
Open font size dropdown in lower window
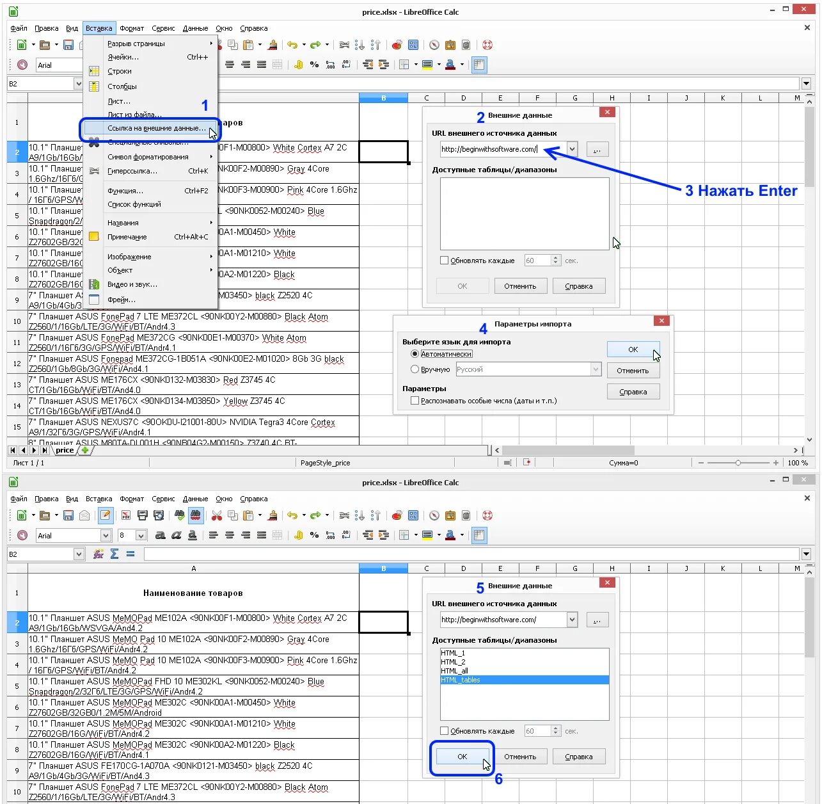(141, 535)
